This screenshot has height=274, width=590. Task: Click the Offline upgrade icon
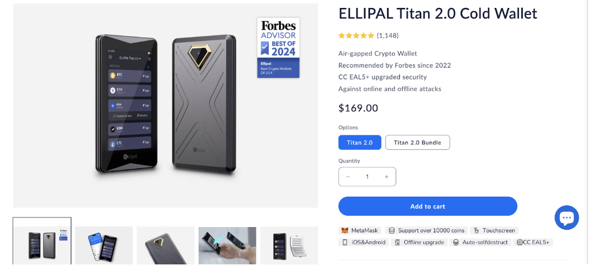pos(397,243)
